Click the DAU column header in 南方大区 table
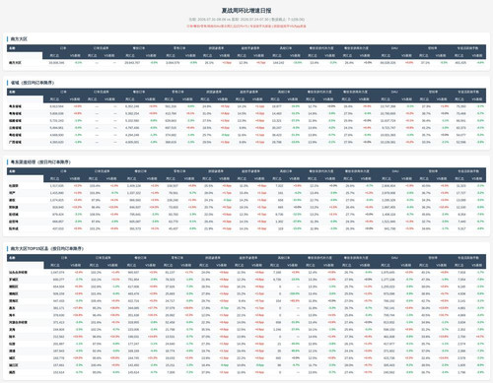 394,48
